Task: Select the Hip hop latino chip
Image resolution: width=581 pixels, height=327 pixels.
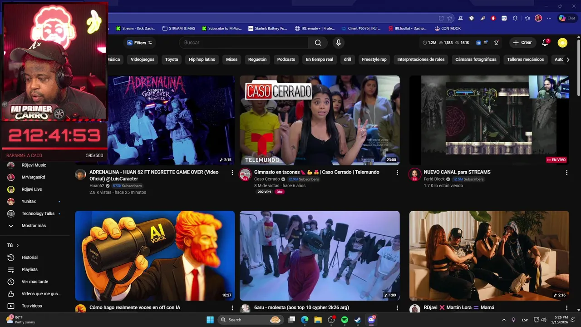Action: [x=202, y=59]
